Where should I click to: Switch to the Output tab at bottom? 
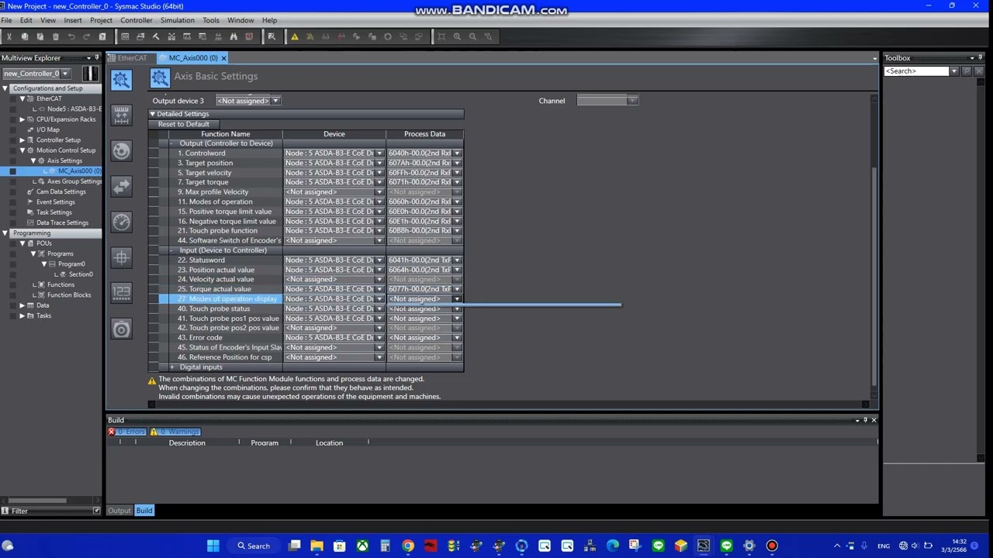click(x=119, y=511)
